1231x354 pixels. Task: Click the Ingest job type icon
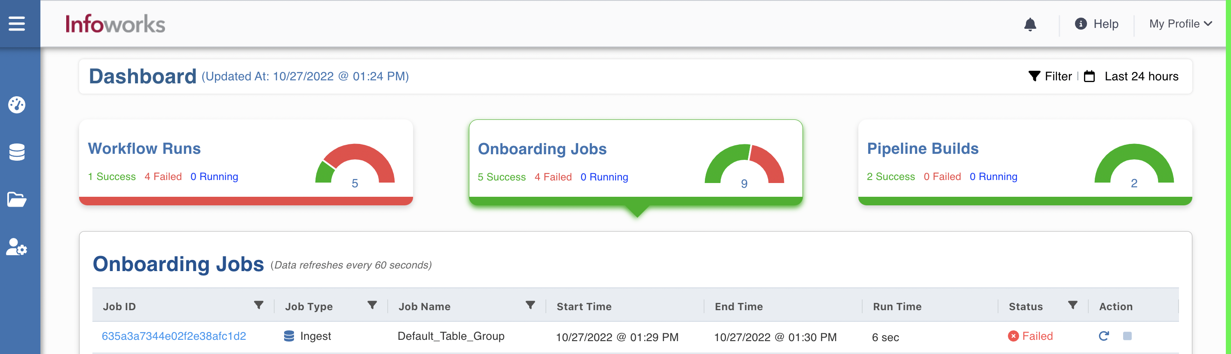click(x=289, y=336)
